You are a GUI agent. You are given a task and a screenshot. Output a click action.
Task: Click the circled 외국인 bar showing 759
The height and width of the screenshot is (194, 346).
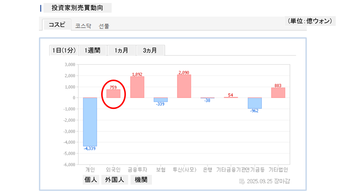(x=113, y=94)
